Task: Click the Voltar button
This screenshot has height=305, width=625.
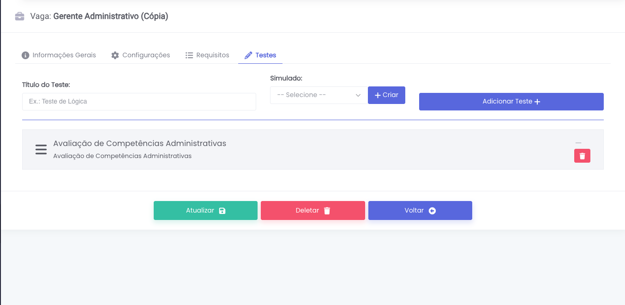Action: point(420,211)
